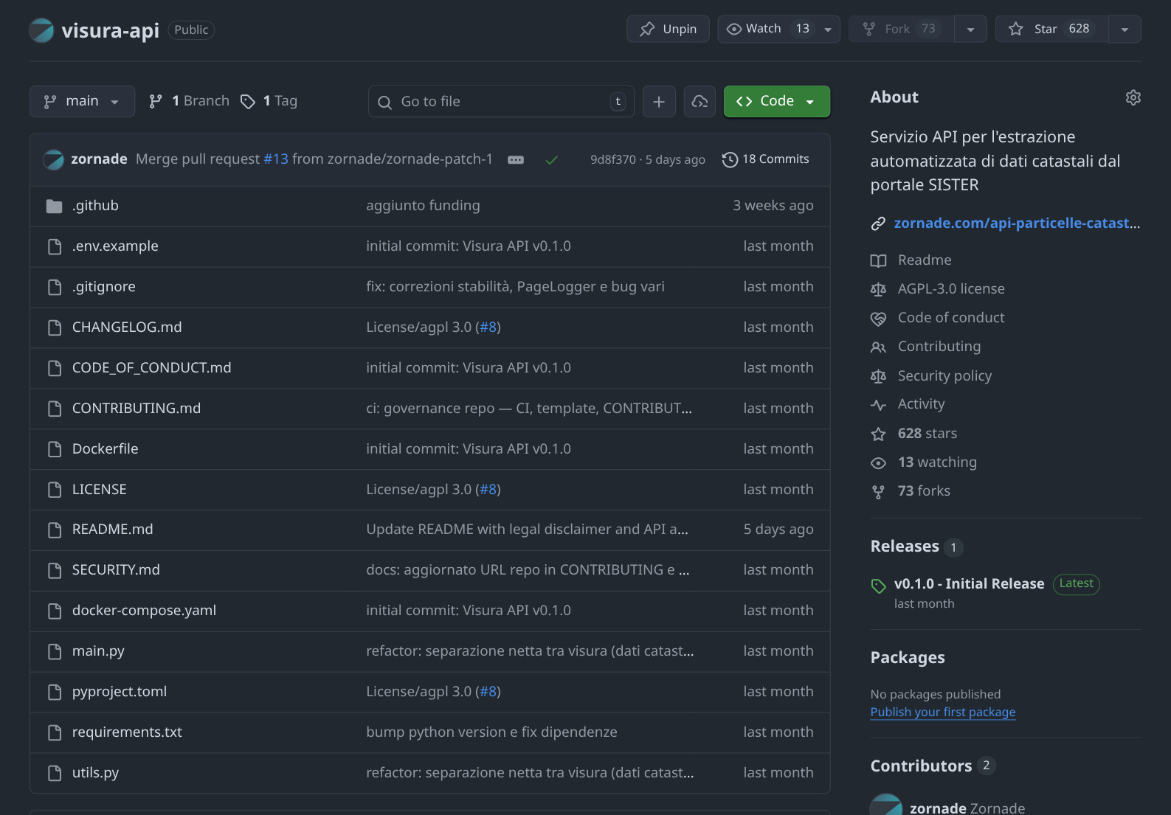Click the link chain icon by website URL
The width and height of the screenshot is (1171, 815).
click(x=878, y=223)
